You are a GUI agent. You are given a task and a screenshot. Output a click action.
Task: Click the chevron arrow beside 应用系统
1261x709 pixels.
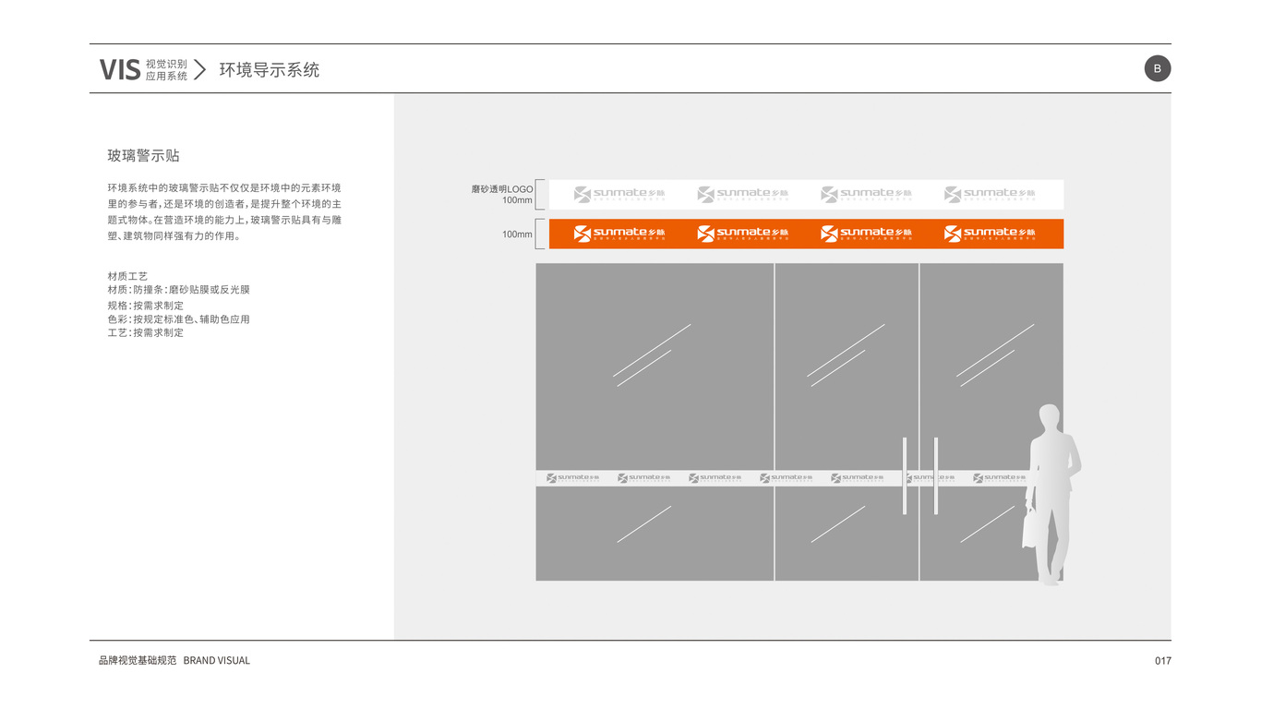(x=199, y=69)
